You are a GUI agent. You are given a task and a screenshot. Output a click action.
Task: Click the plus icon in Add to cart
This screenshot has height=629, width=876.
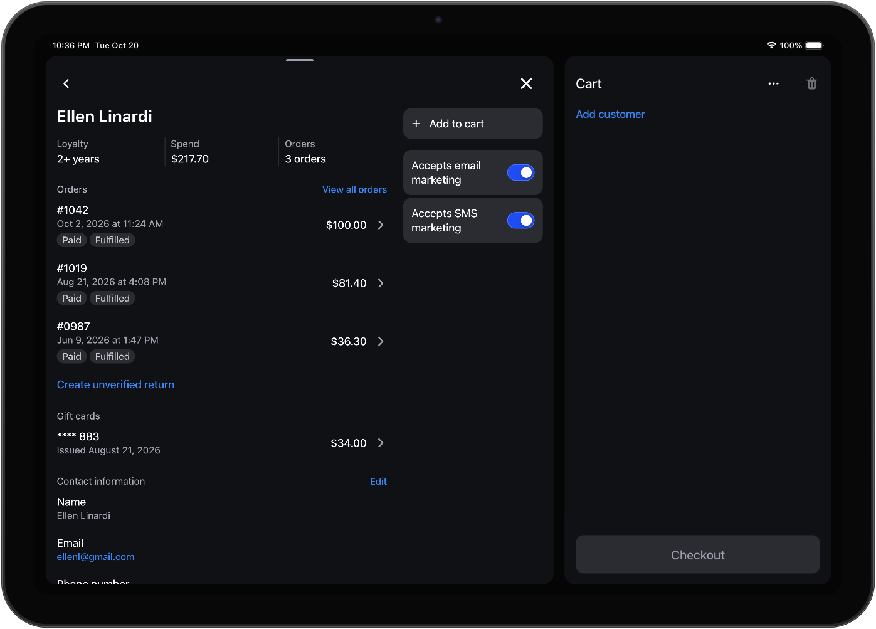(416, 124)
